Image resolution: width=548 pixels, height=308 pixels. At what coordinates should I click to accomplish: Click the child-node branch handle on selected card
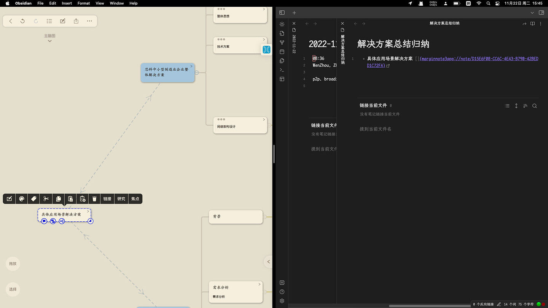[x=62, y=221]
